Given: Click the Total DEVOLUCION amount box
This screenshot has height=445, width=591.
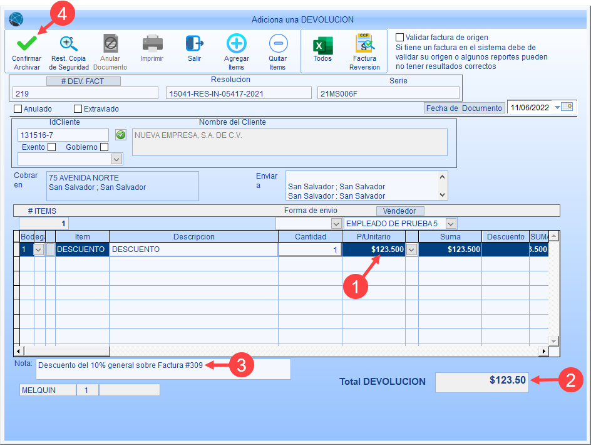Looking at the screenshot, I should pos(481,382).
